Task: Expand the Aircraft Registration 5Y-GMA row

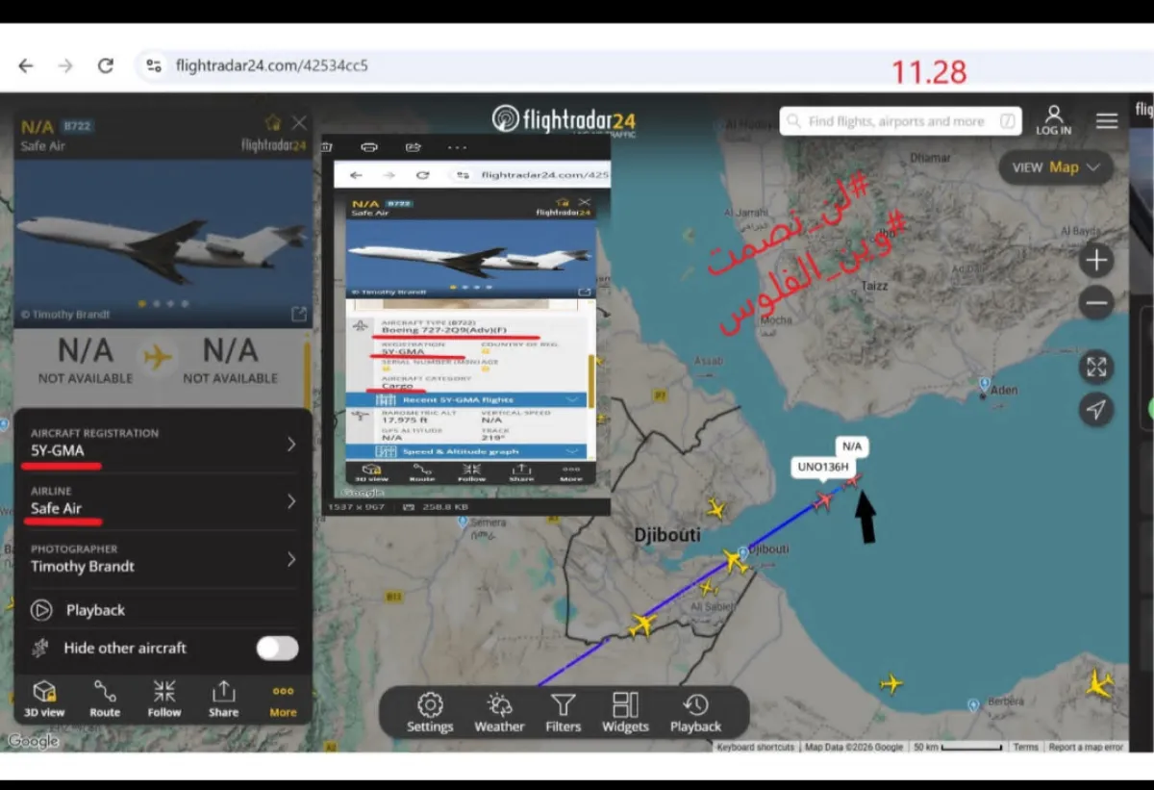Action: [163, 444]
